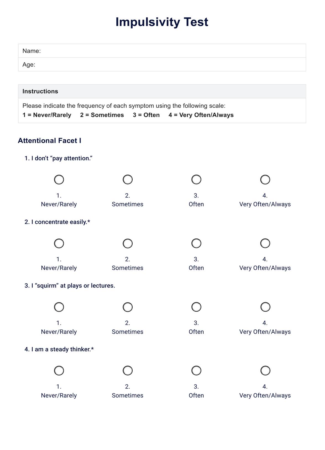Screen dimensions: 325x450
Task: Click the Impulsivity Test title
Action: (x=162, y=22)
